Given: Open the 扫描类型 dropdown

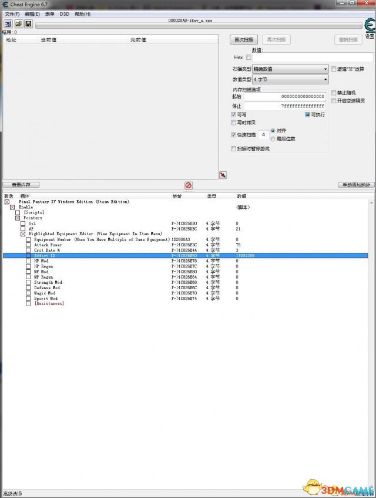Looking at the screenshot, I should [x=290, y=69].
